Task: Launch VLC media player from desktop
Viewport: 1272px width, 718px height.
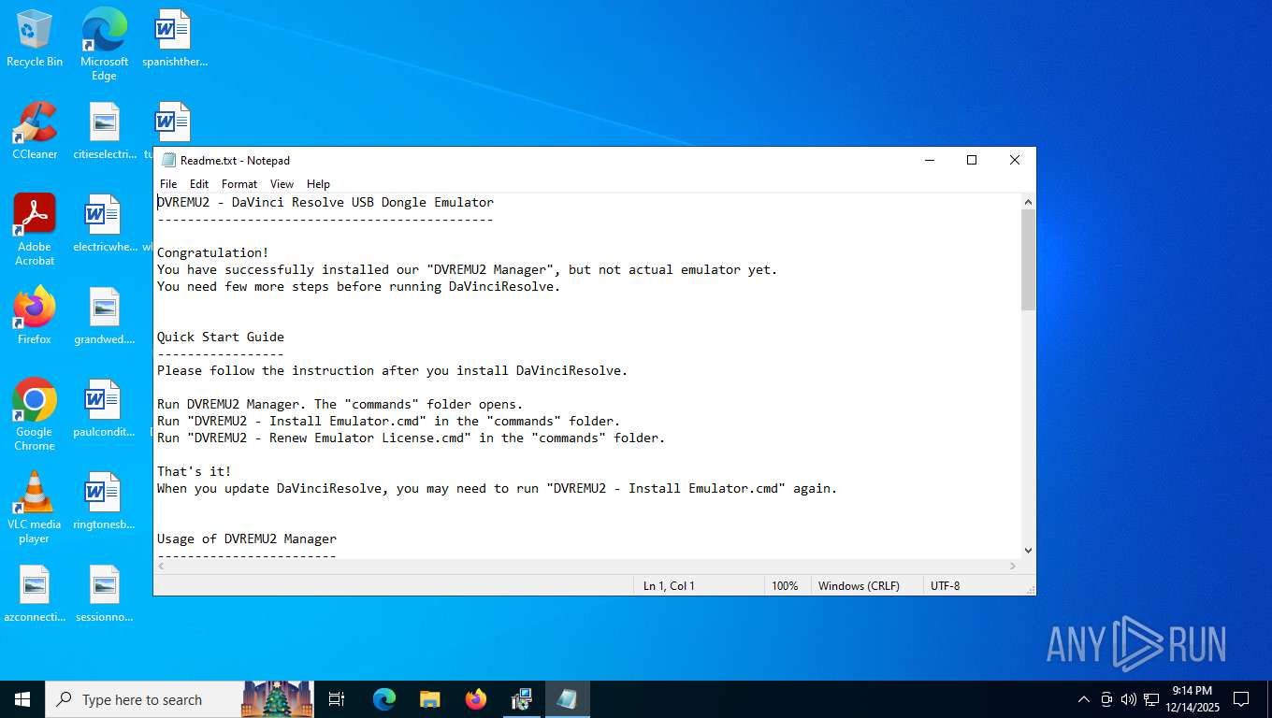Action: [x=35, y=508]
